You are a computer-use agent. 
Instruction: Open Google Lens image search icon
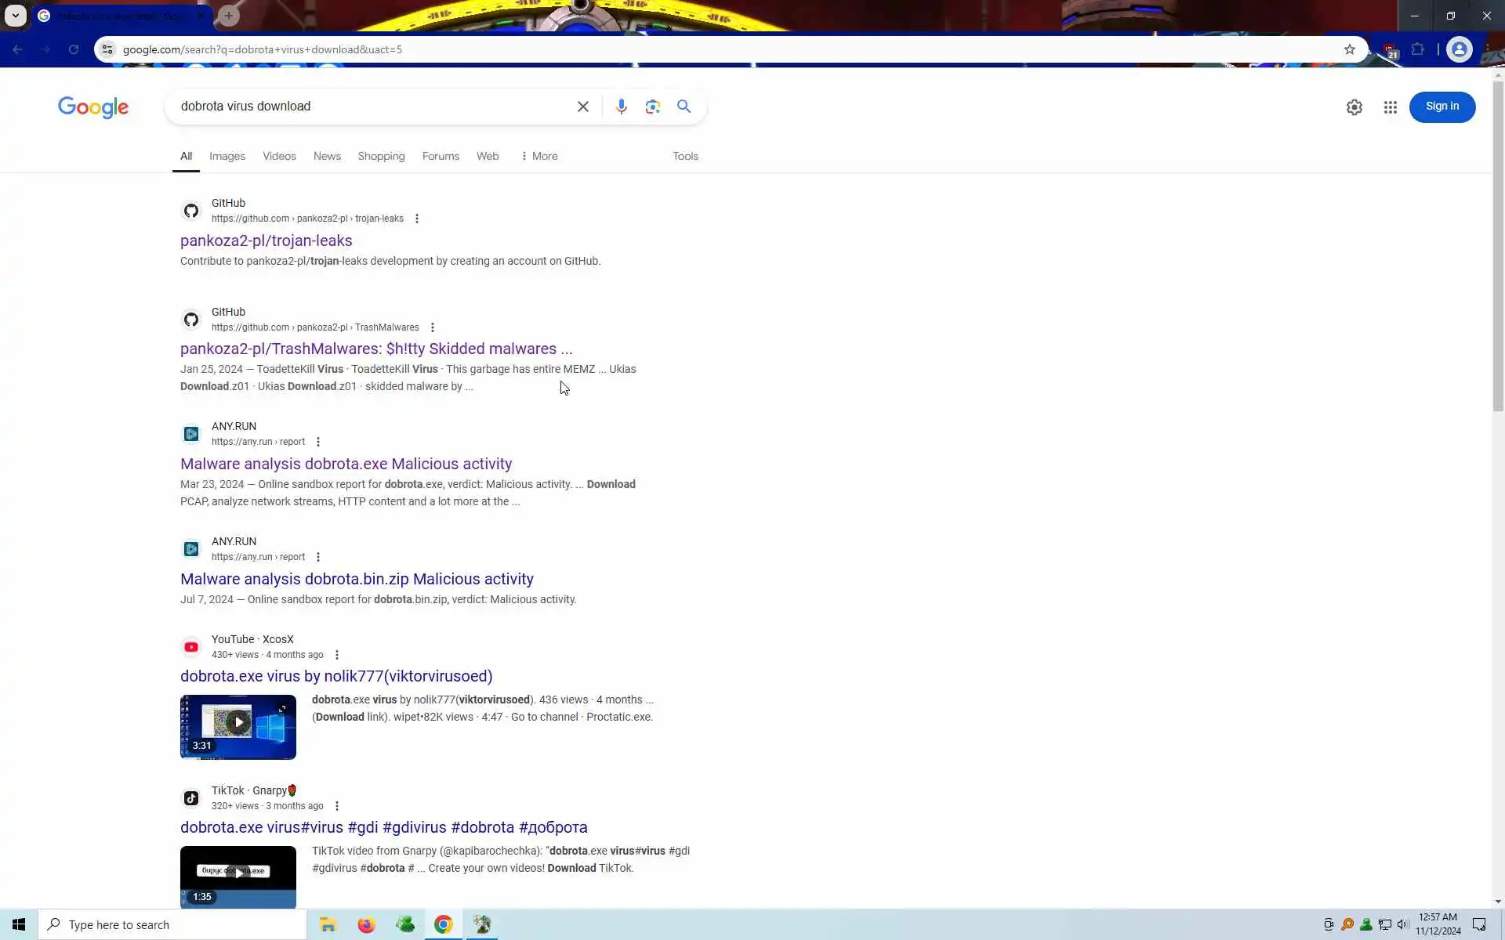click(x=652, y=107)
